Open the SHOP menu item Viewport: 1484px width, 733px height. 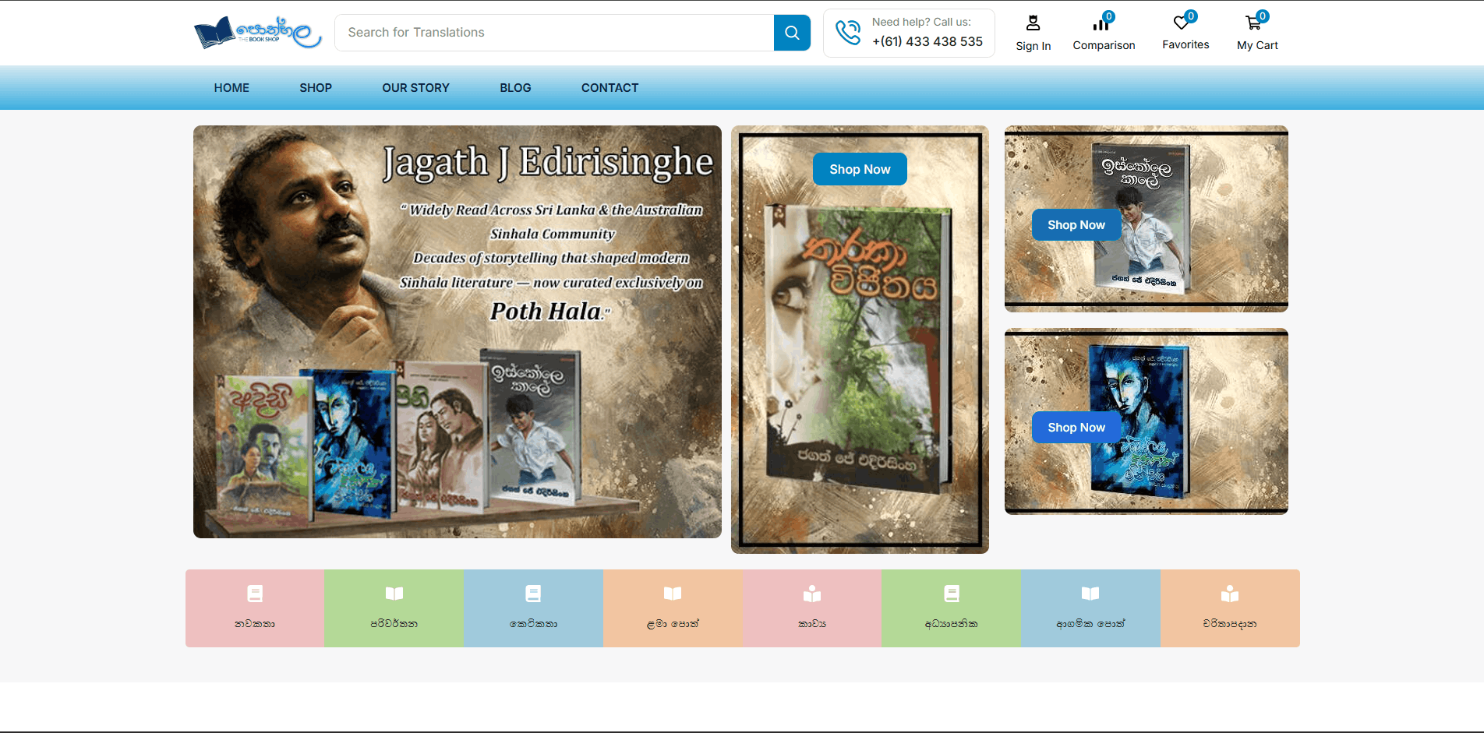(316, 88)
